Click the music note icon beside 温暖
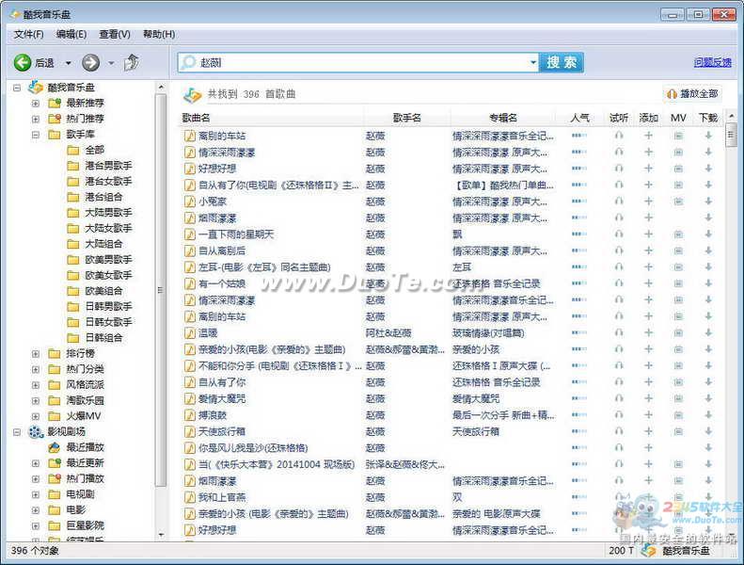 pyautogui.click(x=189, y=333)
